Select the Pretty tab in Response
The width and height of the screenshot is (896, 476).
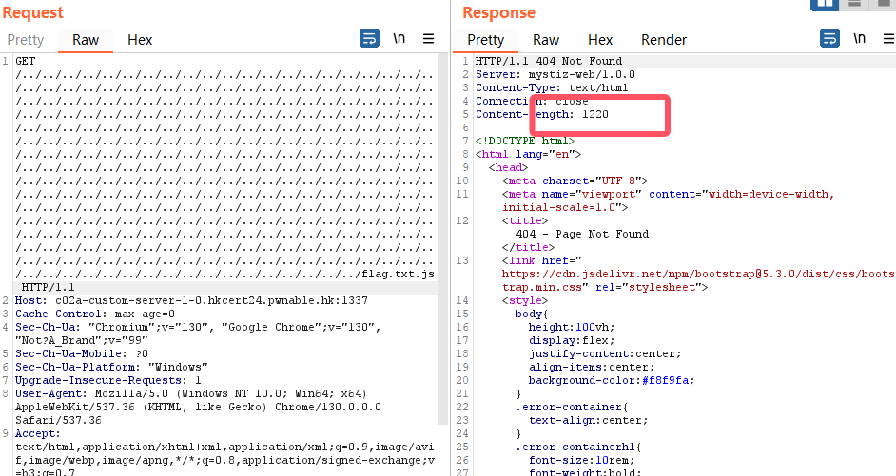coord(486,40)
